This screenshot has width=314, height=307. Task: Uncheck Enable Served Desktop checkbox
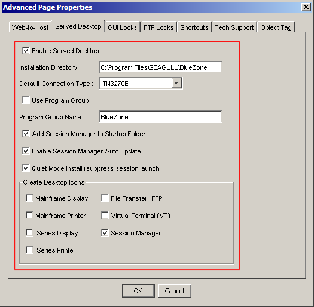pos(26,51)
